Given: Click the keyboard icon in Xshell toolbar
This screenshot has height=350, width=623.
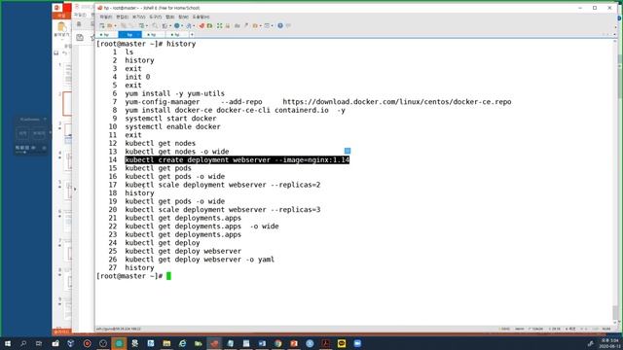Looking at the screenshot, I should point(238,26).
